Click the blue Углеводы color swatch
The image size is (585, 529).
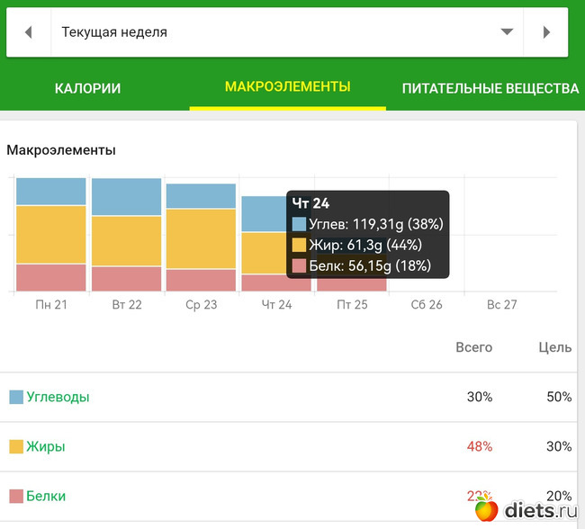16,397
